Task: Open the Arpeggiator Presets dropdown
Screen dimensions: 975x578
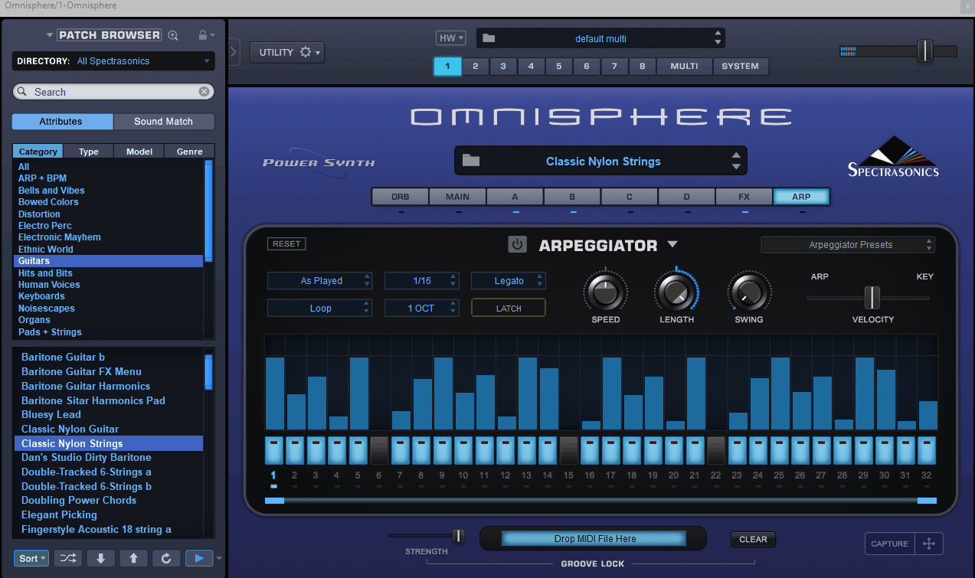Action: (x=848, y=245)
